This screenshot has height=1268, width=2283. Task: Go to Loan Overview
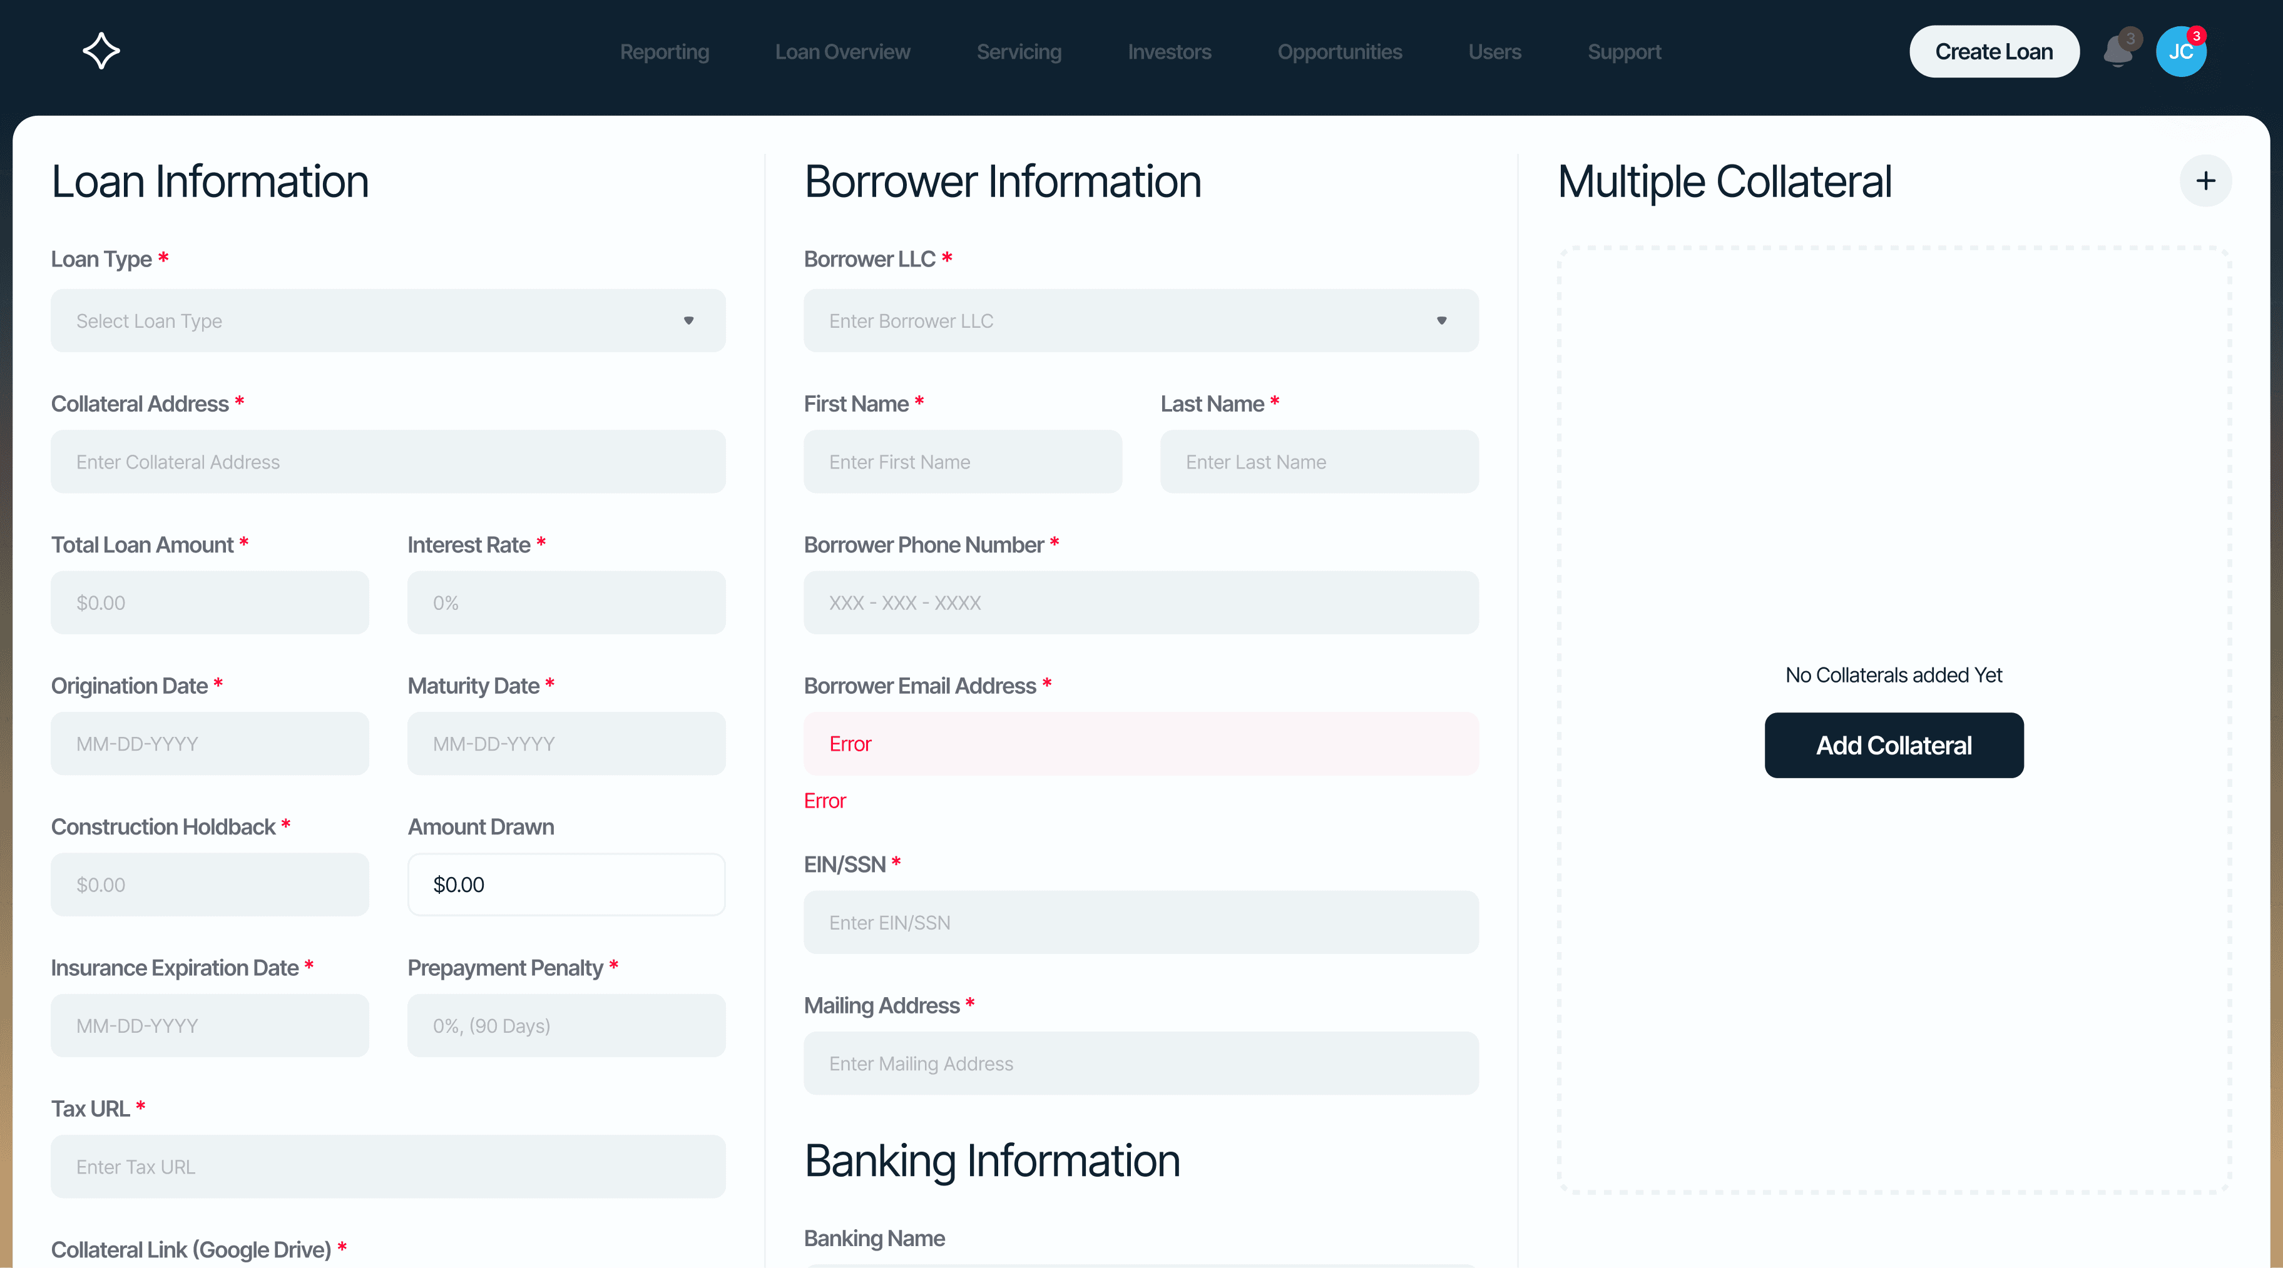coord(842,53)
